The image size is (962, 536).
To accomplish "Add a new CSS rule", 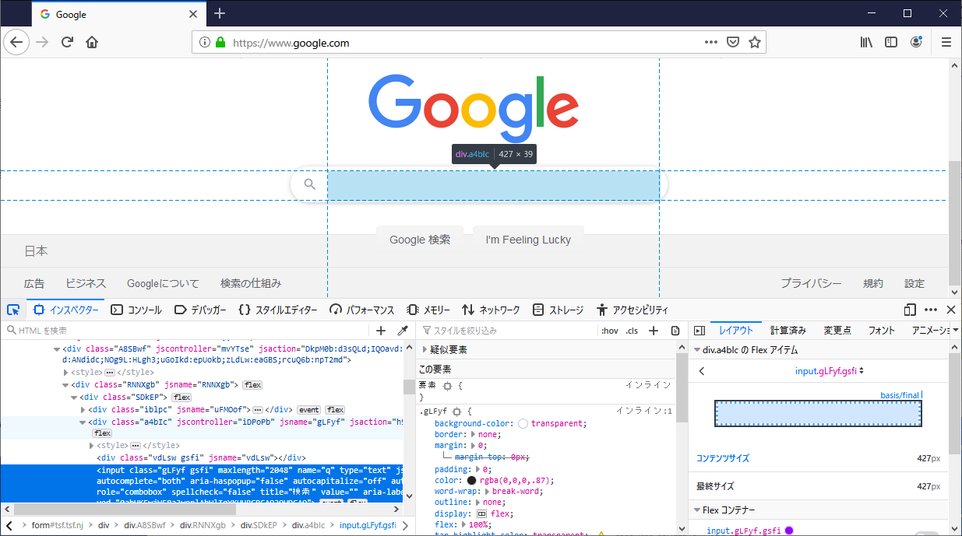I will (654, 331).
